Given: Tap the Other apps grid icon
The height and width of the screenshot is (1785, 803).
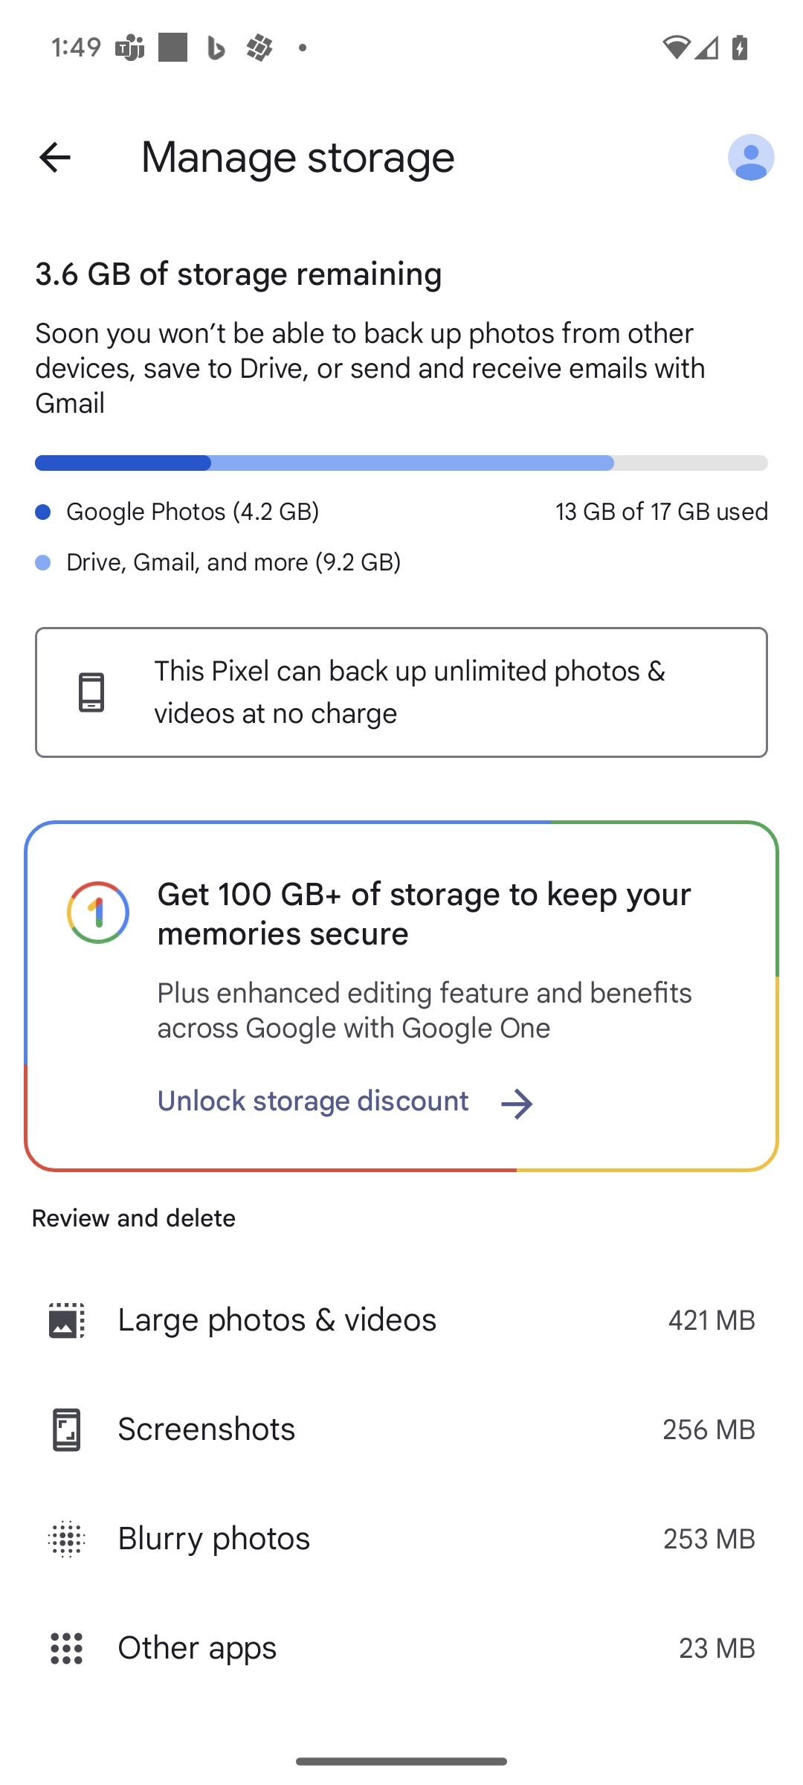Looking at the screenshot, I should (67, 1648).
